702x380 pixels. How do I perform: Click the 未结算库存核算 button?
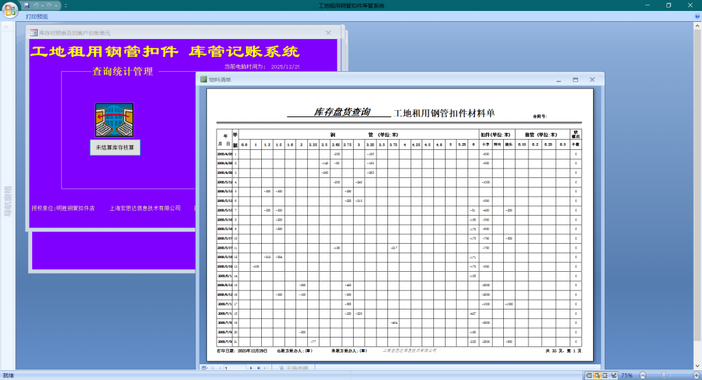[x=115, y=147]
